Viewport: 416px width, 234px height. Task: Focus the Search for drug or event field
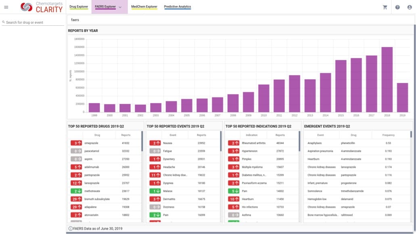(x=33, y=22)
